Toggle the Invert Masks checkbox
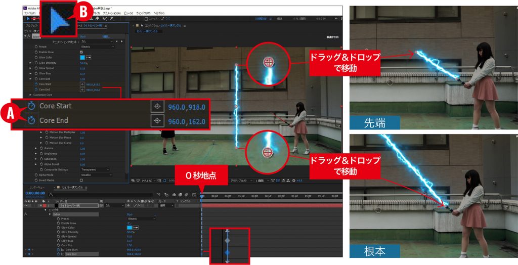This screenshot has width=518, height=265. click(x=81, y=180)
